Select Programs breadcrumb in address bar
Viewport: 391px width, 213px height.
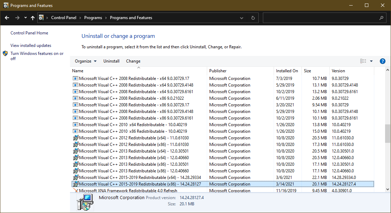[x=93, y=18]
